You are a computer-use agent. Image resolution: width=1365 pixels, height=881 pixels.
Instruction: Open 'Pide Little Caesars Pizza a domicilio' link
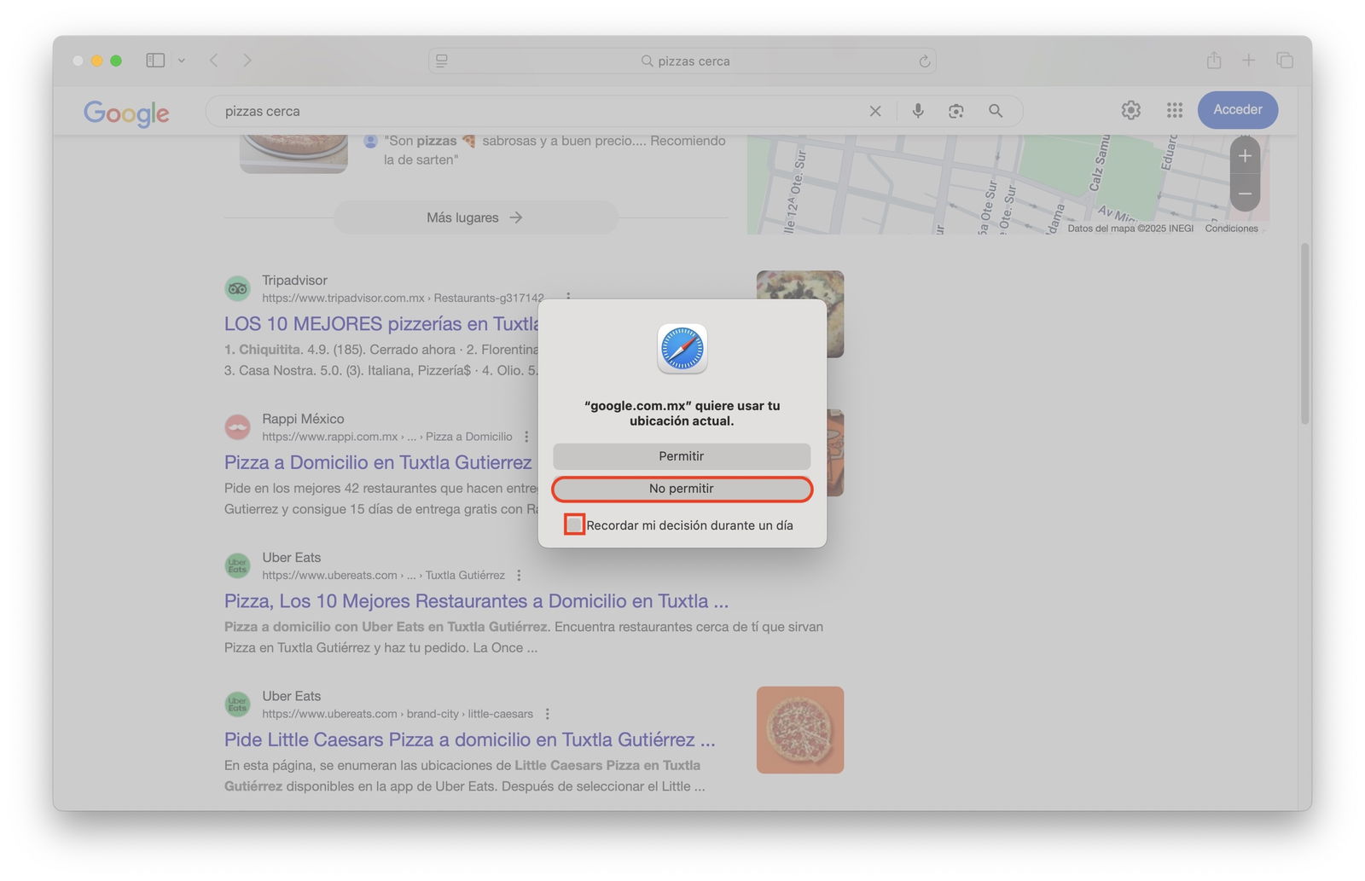pos(470,739)
